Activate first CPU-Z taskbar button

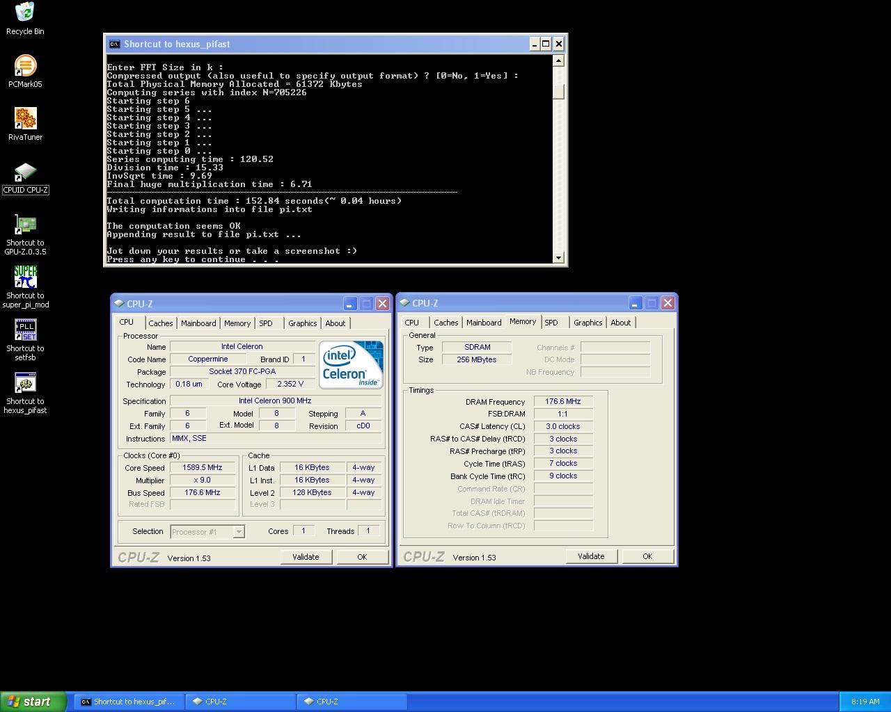(240, 702)
